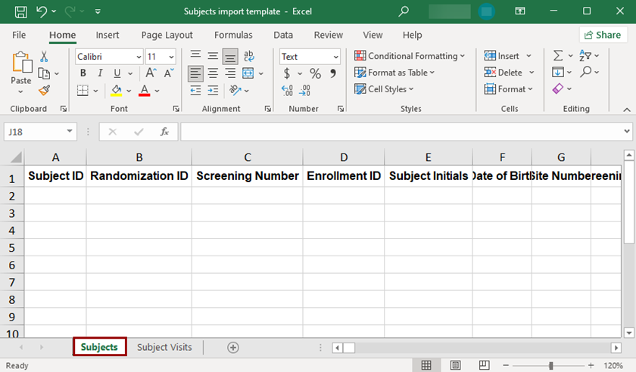Apply percent style formatting

(315, 73)
